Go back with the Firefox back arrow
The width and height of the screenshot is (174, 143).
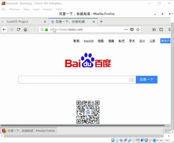[x=4, y=30]
